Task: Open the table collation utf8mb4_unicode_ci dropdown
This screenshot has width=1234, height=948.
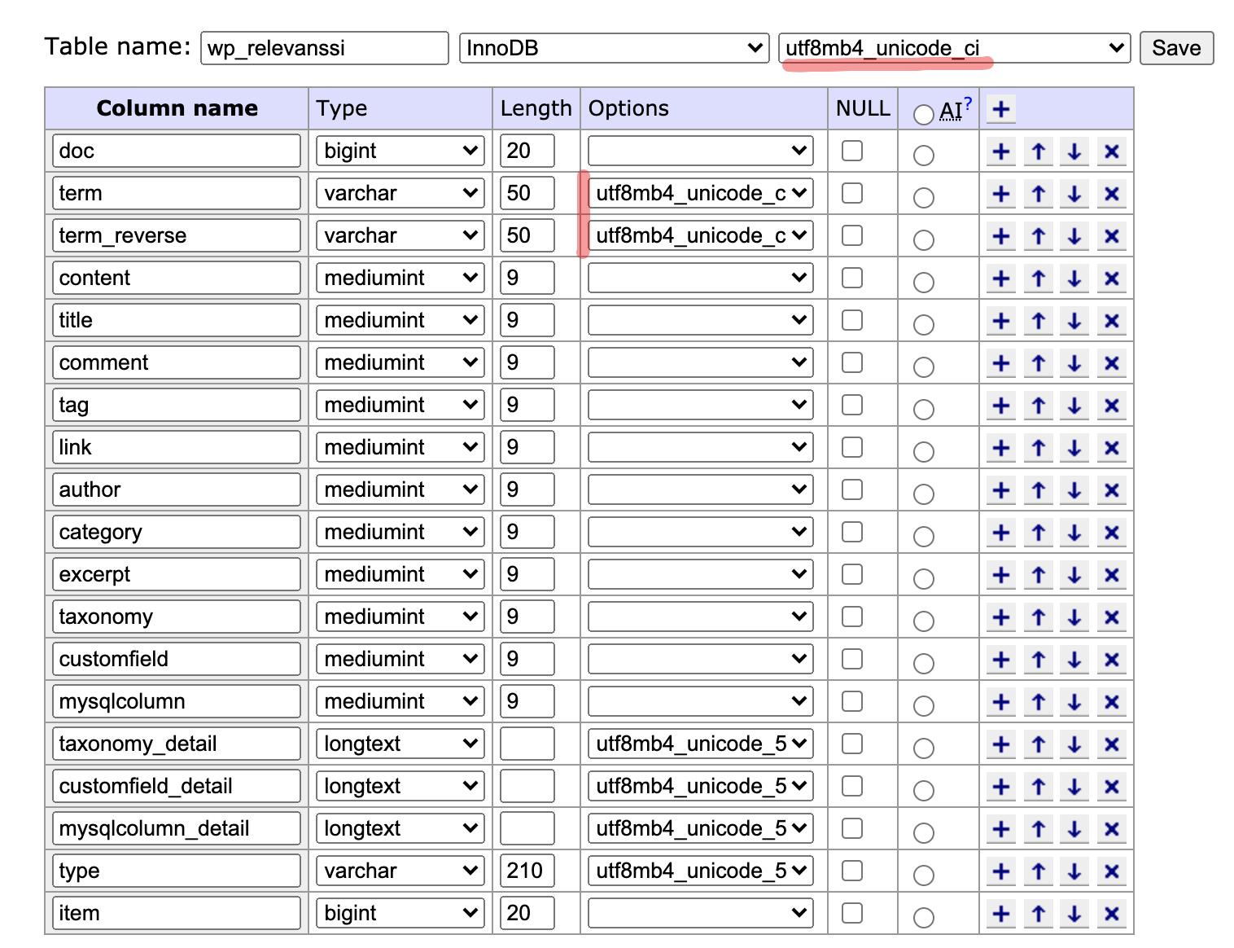Action: tap(954, 48)
